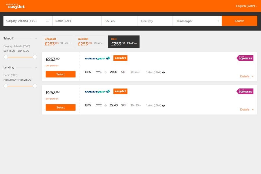
Task: Open the English (GBP) language selector
Action: (x=245, y=6)
